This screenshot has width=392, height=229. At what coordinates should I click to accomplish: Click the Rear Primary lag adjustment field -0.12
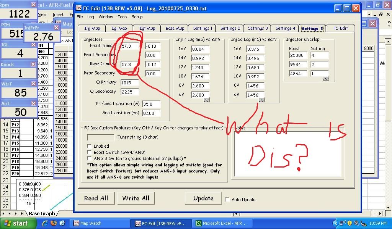point(153,65)
